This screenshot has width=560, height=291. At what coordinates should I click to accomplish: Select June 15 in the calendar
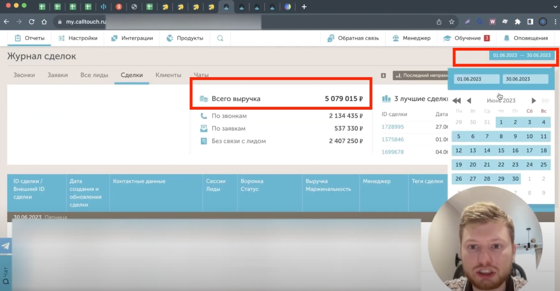501,150
